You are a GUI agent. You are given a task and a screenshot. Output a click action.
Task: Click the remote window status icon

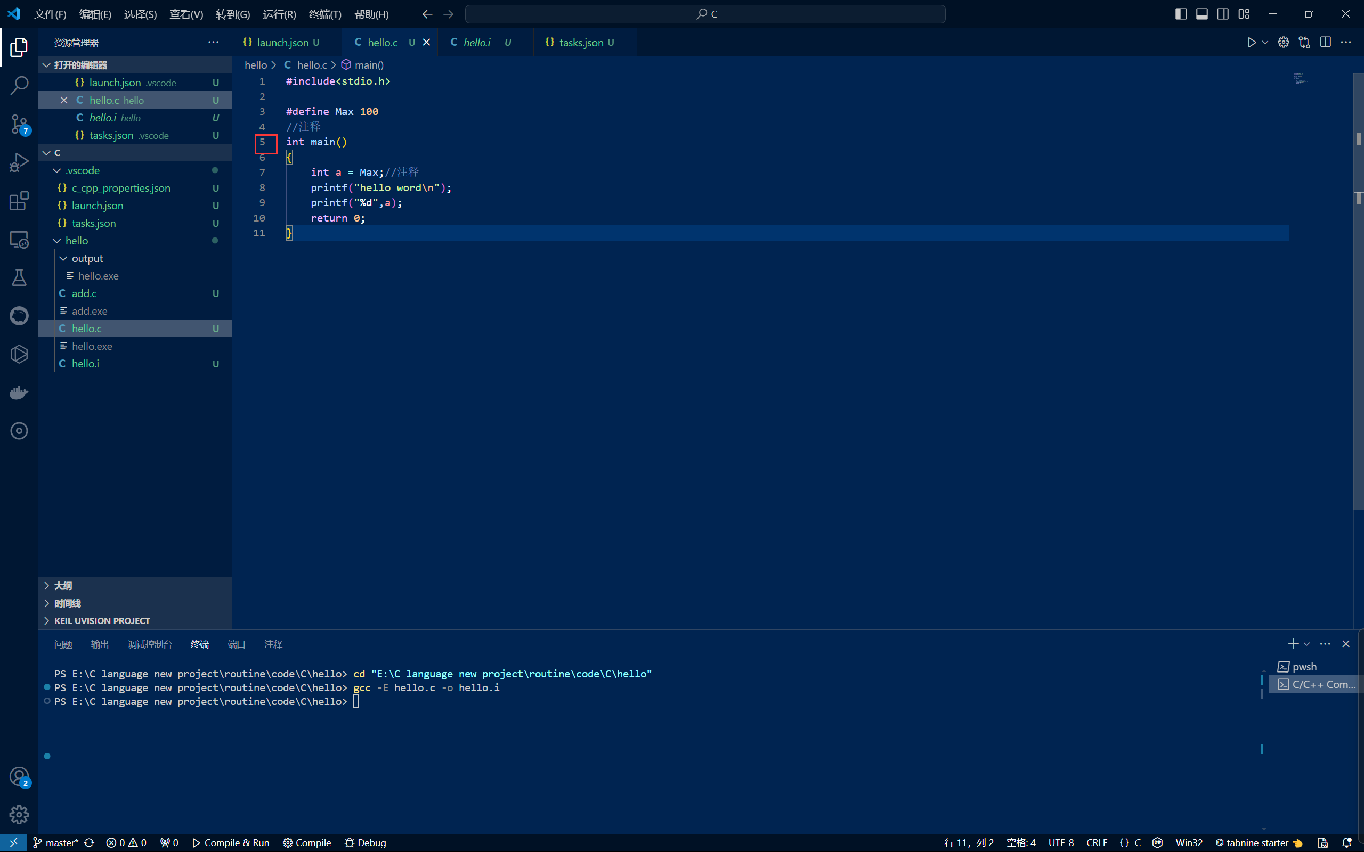point(13,842)
